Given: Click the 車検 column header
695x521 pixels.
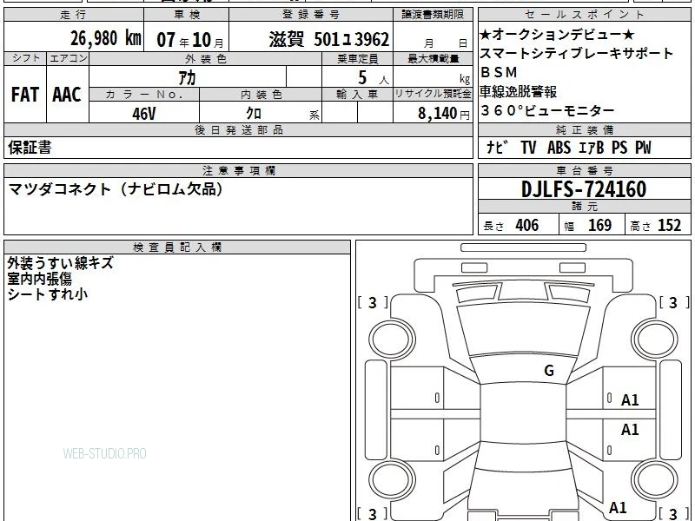Looking at the screenshot, I should (x=187, y=15).
